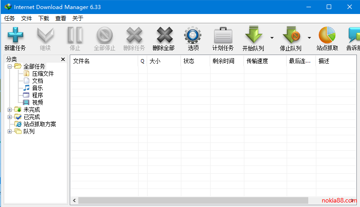The width and height of the screenshot is (360, 207).
Task: Open the 任务 menu
Action: click(x=9, y=18)
